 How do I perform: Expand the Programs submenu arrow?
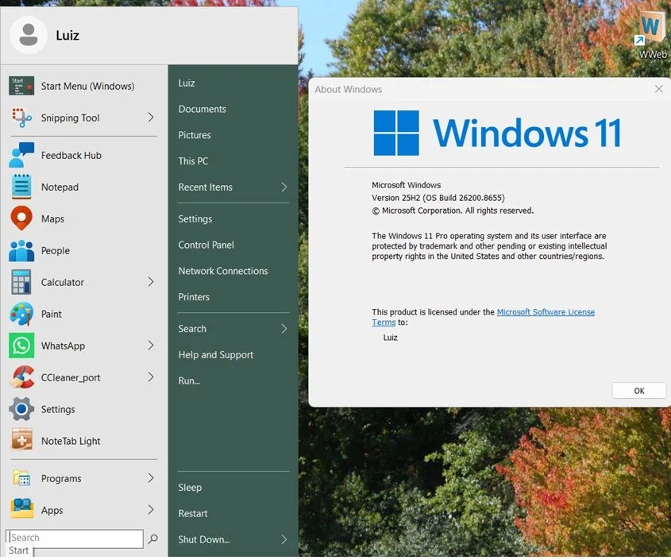(151, 478)
